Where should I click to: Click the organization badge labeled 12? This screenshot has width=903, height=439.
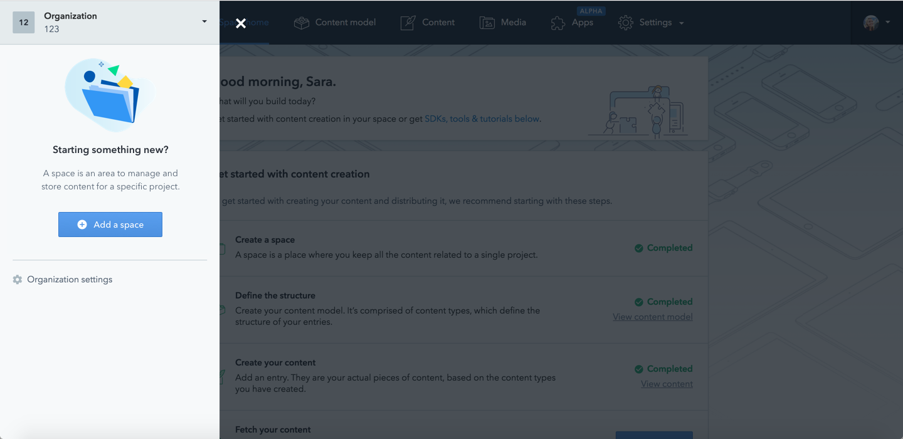point(24,22)
